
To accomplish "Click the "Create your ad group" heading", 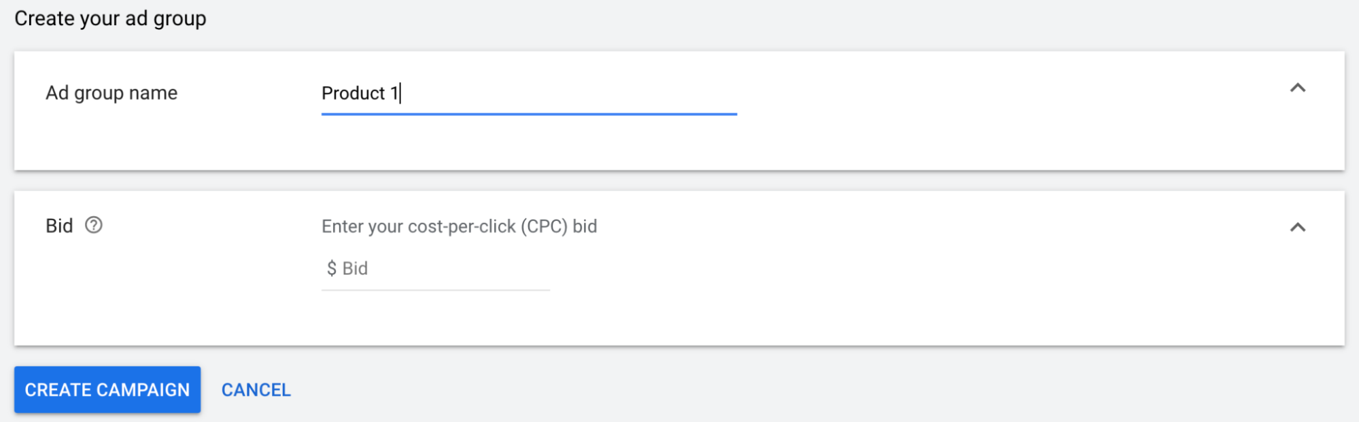I will (x=110, y=18).
